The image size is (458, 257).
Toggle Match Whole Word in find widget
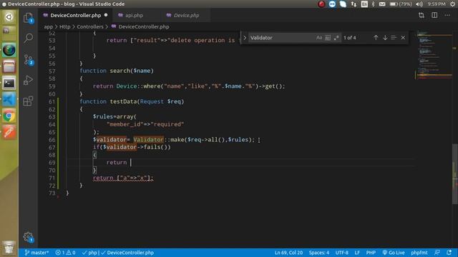click(328, 38)
